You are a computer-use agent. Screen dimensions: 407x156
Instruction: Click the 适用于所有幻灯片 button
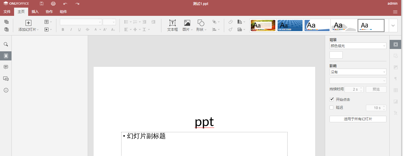[x=358, y=119]
